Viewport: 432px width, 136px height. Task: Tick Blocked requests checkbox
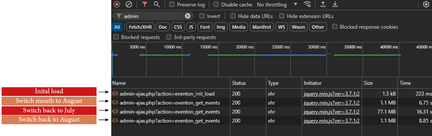[116, 37]
